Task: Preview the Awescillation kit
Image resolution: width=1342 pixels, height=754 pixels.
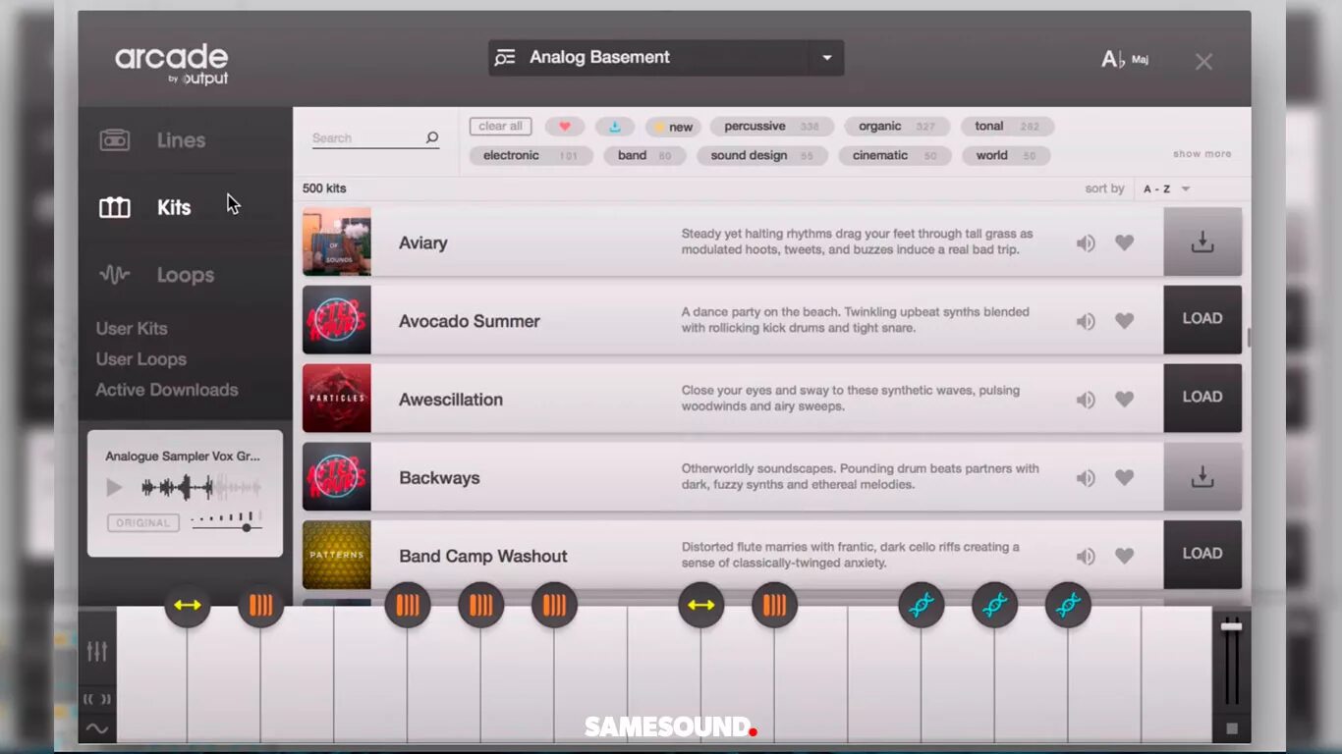Action: click(1086, 400)
